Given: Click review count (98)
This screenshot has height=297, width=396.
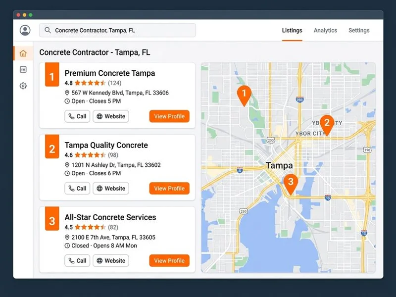Looking at the screenshot, I should pos(113,155).
